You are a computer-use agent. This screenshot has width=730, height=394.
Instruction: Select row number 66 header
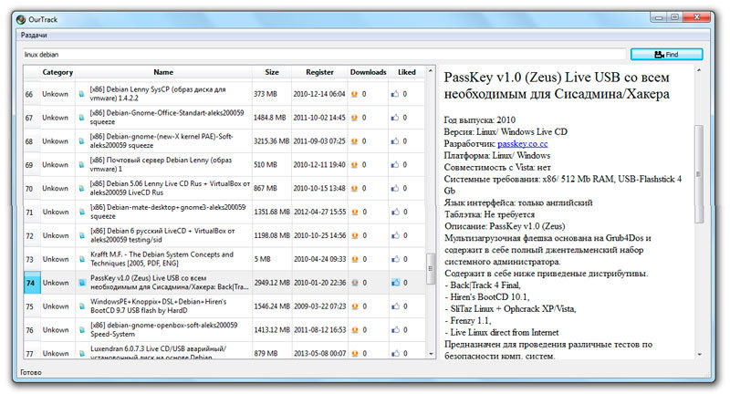click(31, 94)
